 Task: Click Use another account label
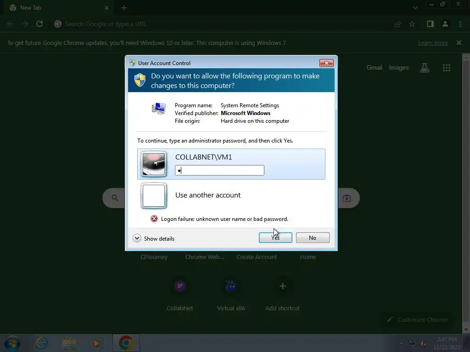pyautogui.click(x=208, y=195)
